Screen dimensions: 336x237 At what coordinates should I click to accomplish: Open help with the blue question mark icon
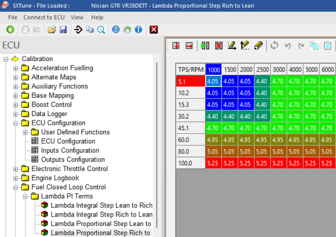(x=116, y=29)
